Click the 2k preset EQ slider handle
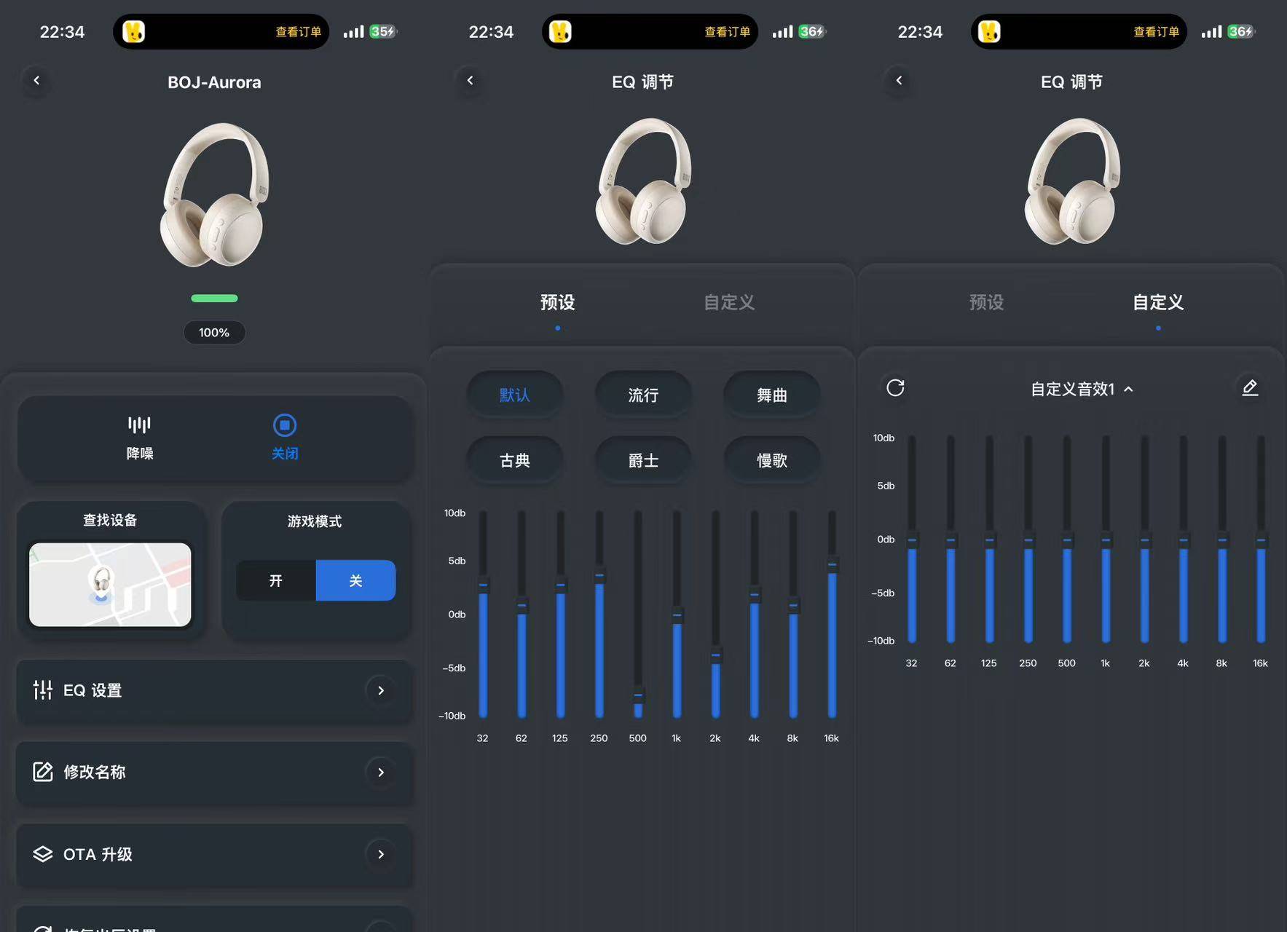 716,655
